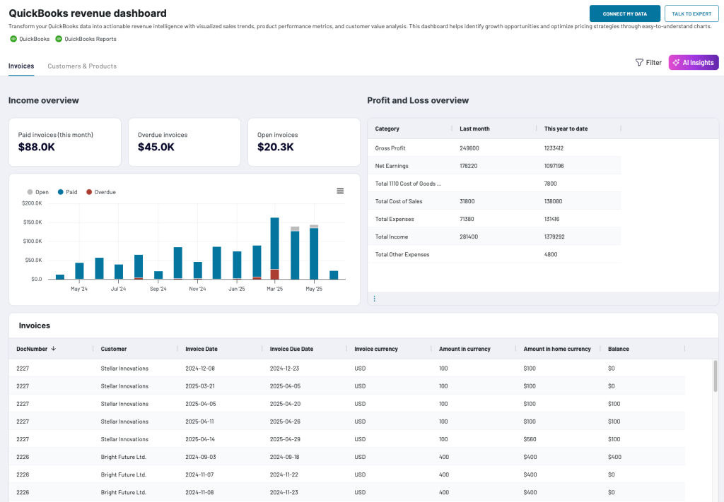This screenshot has width=724, height=502.
Task: Sort by Amount in home currency header
Action: point(557,349)
